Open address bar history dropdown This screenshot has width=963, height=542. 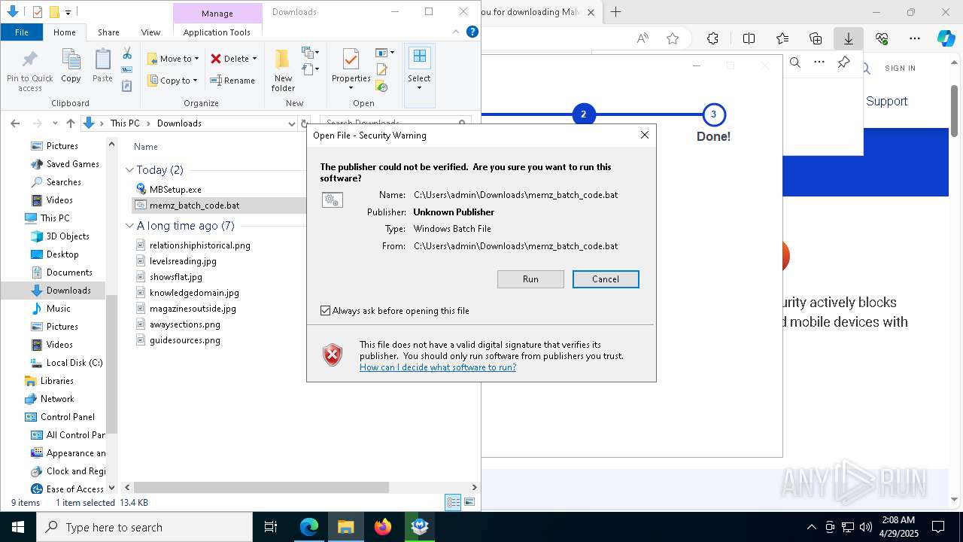(292, 123)
